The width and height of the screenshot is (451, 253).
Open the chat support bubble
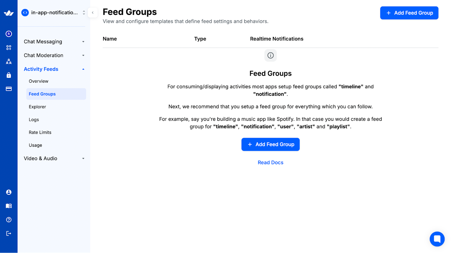(437, 239)
